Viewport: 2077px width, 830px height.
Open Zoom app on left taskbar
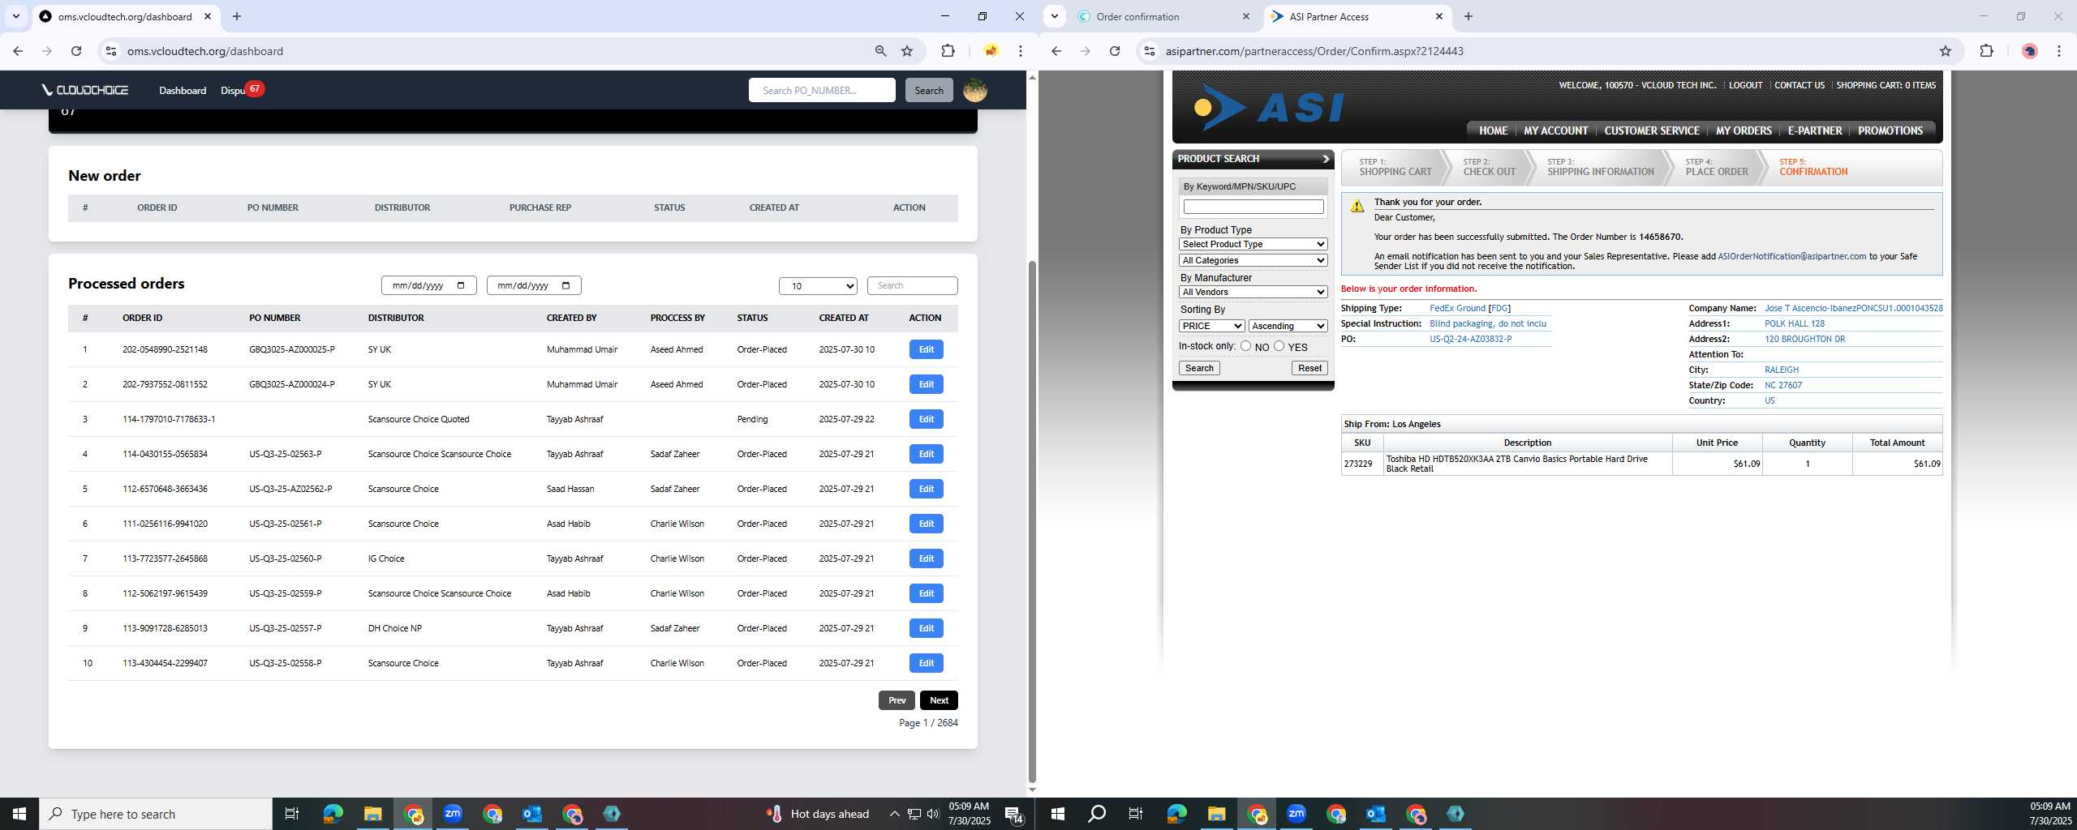[453, 814]
